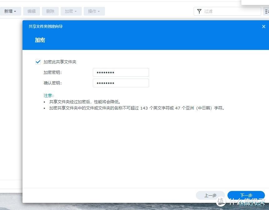This screenshot has height=210, width=269.
Task: Click the 编辑 toolbar button
Action: (x=32, y=11)
